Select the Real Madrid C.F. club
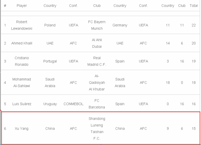Viewport: 201px width, 145px height. point(97,61)
